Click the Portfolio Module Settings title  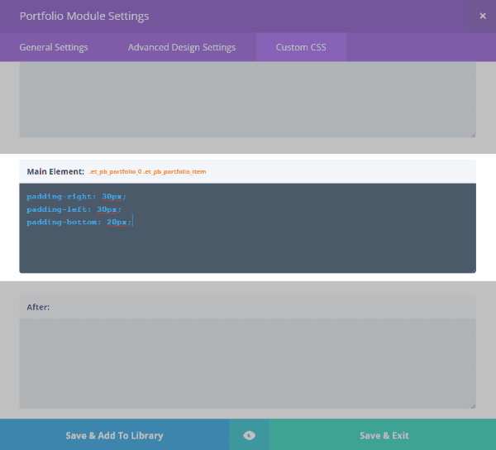84,16
